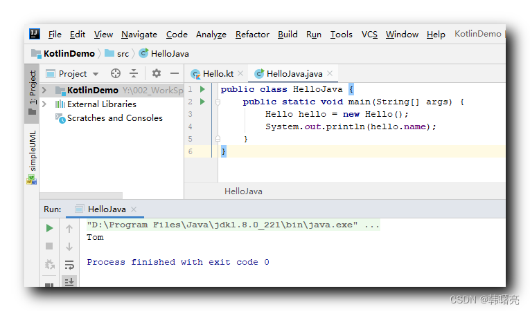Open the Refactor menu
This screenshot has width=530, height=311.
[x=252, y=35]
